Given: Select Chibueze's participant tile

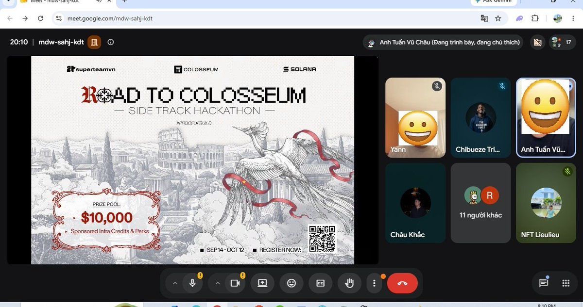Looking at the screenshot, I should pyautogui.click(x=480, y=118).
